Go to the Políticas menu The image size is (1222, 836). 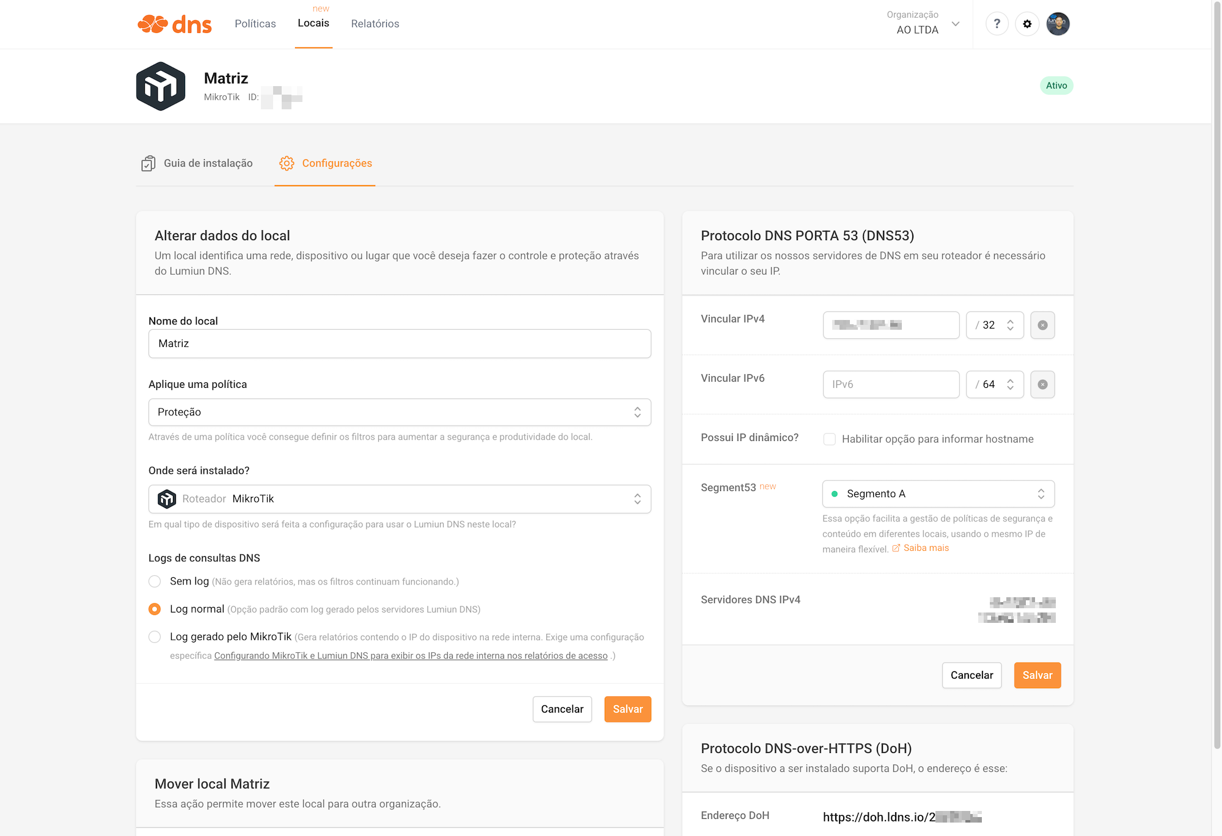(255, 24)
